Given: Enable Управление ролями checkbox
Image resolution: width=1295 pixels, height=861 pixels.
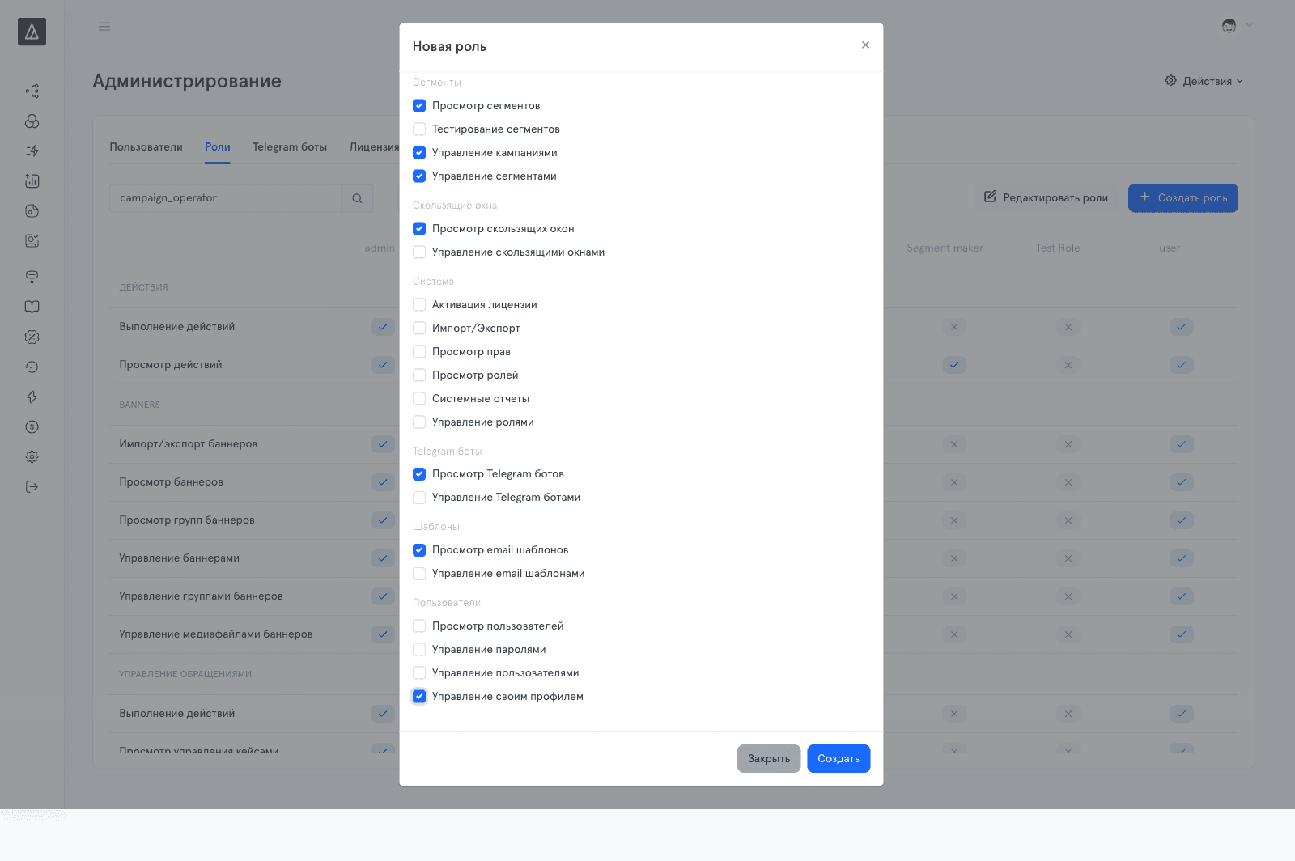Looking at the screenshot, I should pyautogui.click(x=419, y=422).
